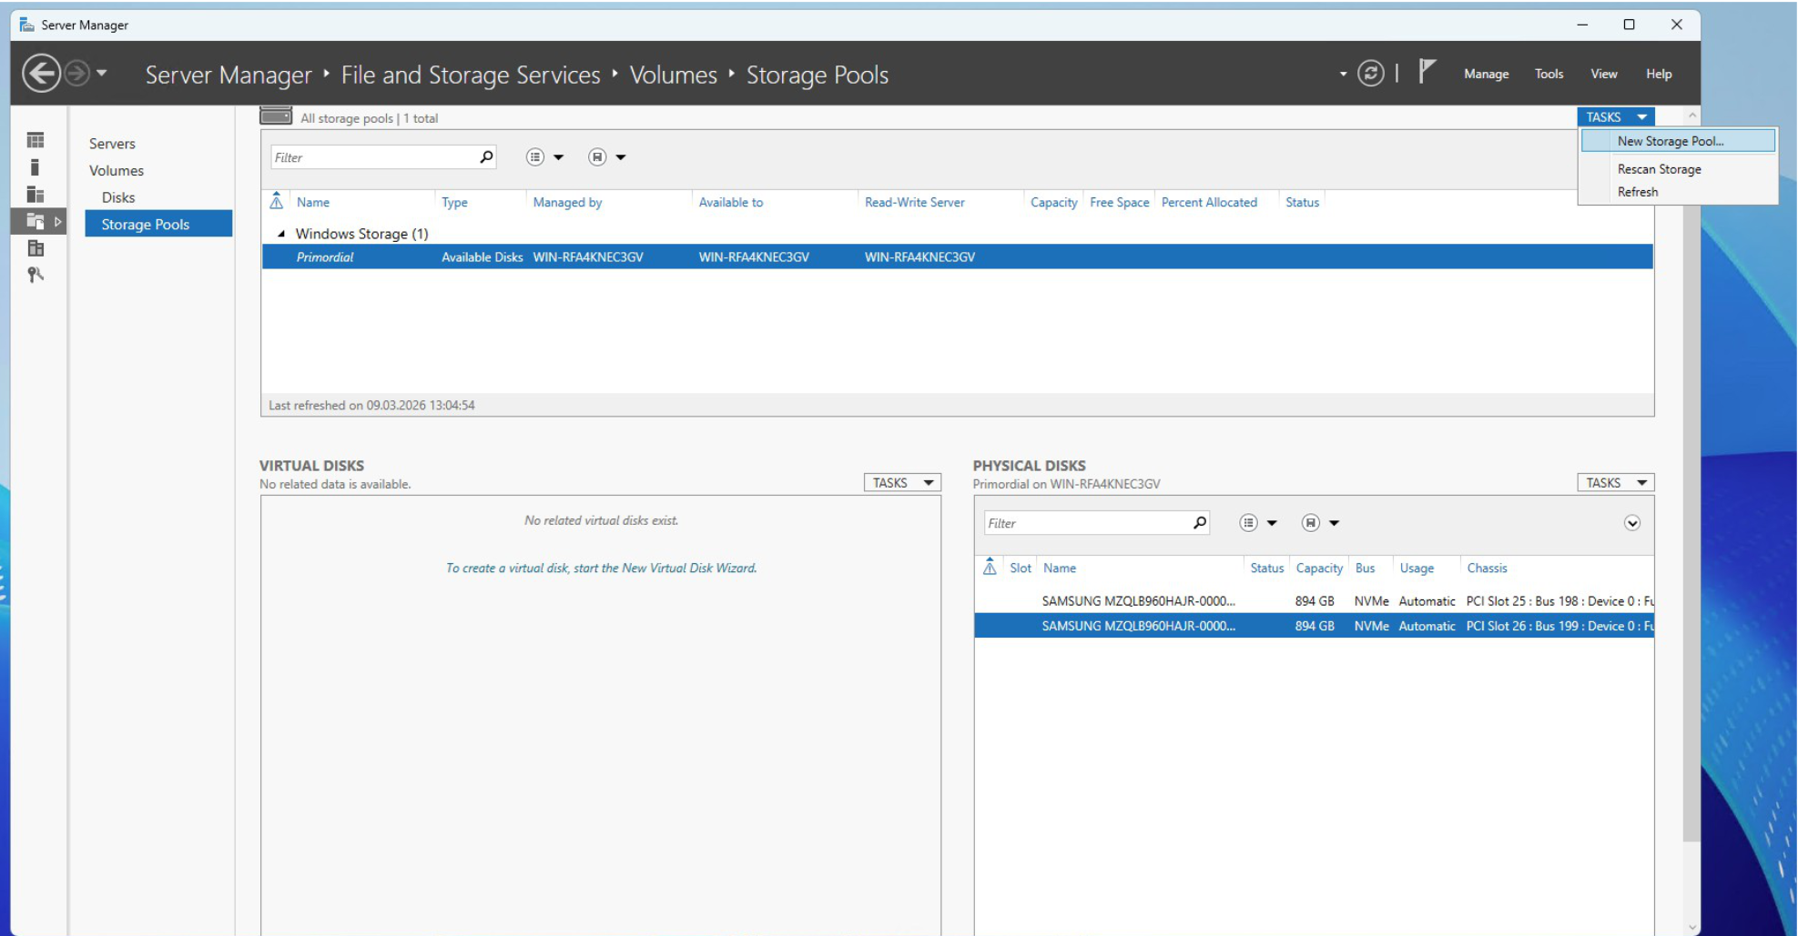
Task: Open Virtual Disks TASKS dropdown
Action: click(901, 483)
